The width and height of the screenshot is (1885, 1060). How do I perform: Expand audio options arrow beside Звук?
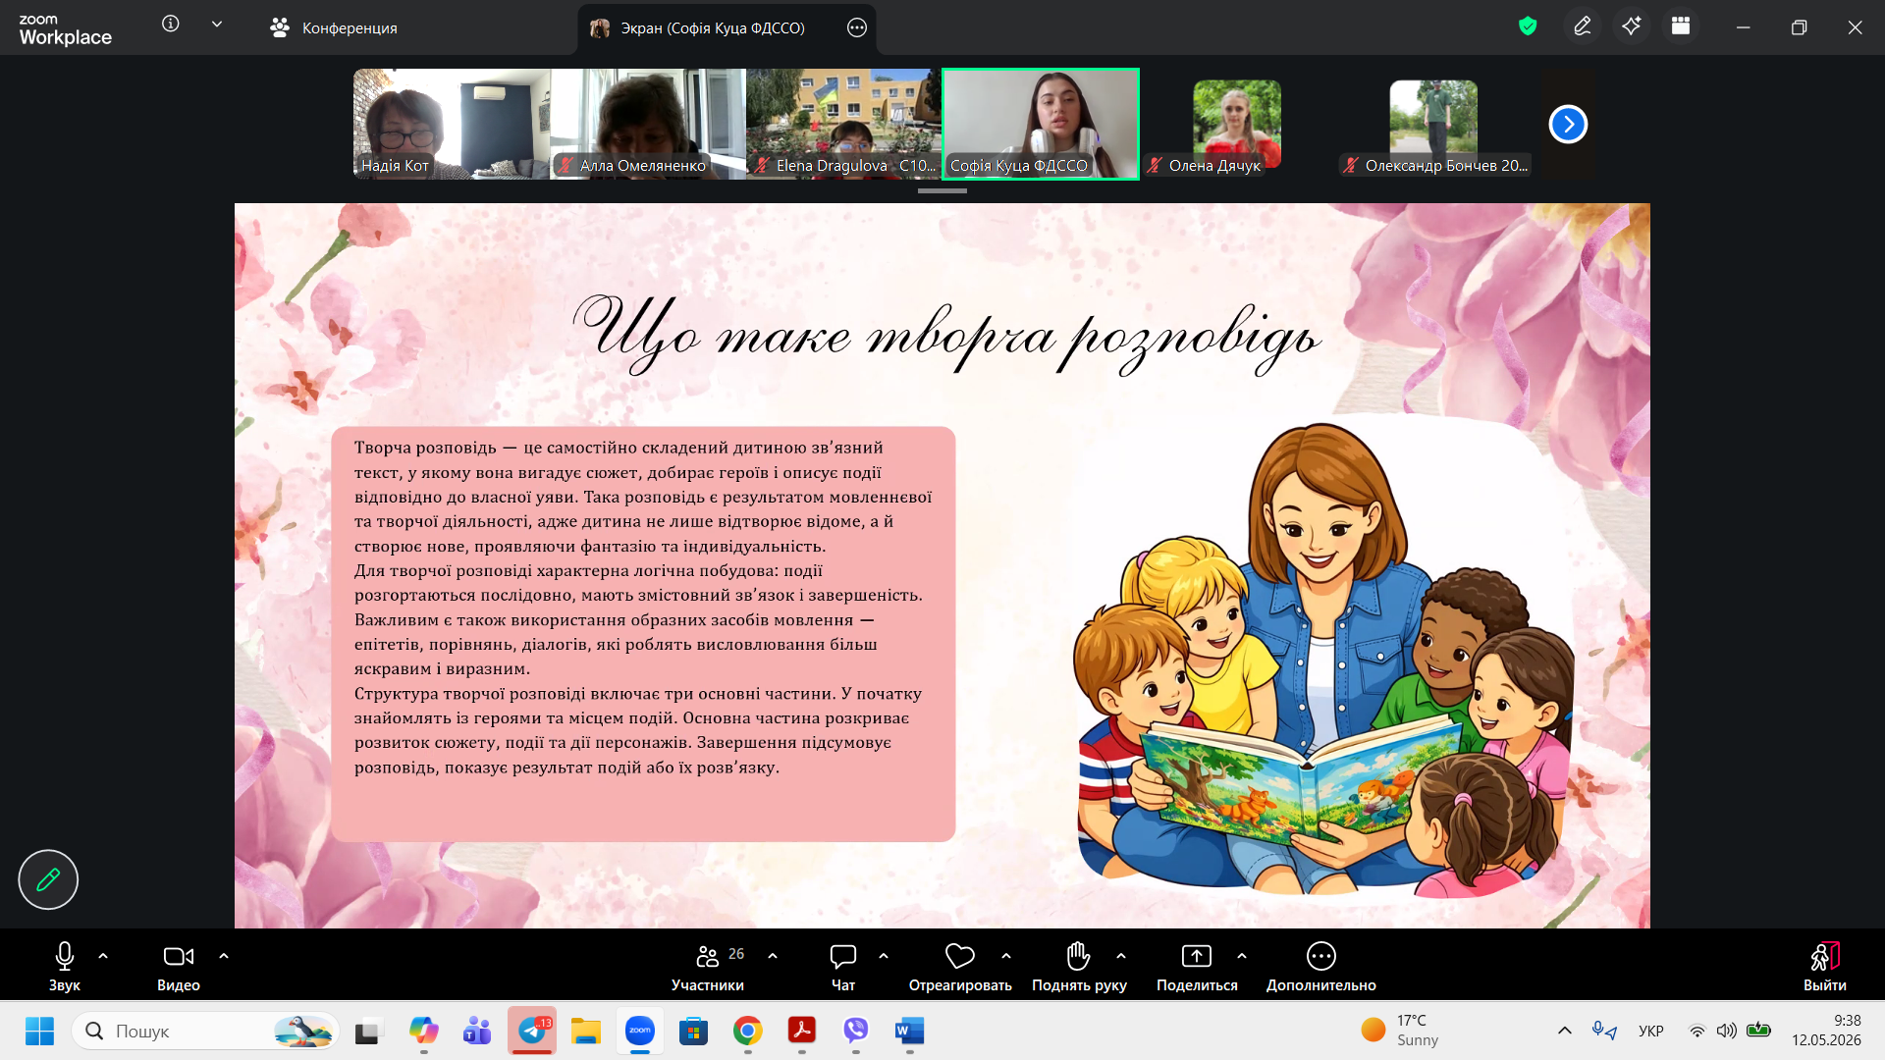(103, 956)
